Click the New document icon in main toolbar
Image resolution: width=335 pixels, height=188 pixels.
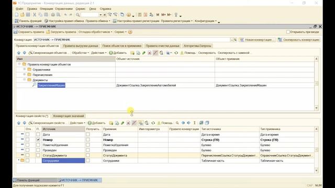(x=17, y=15)
